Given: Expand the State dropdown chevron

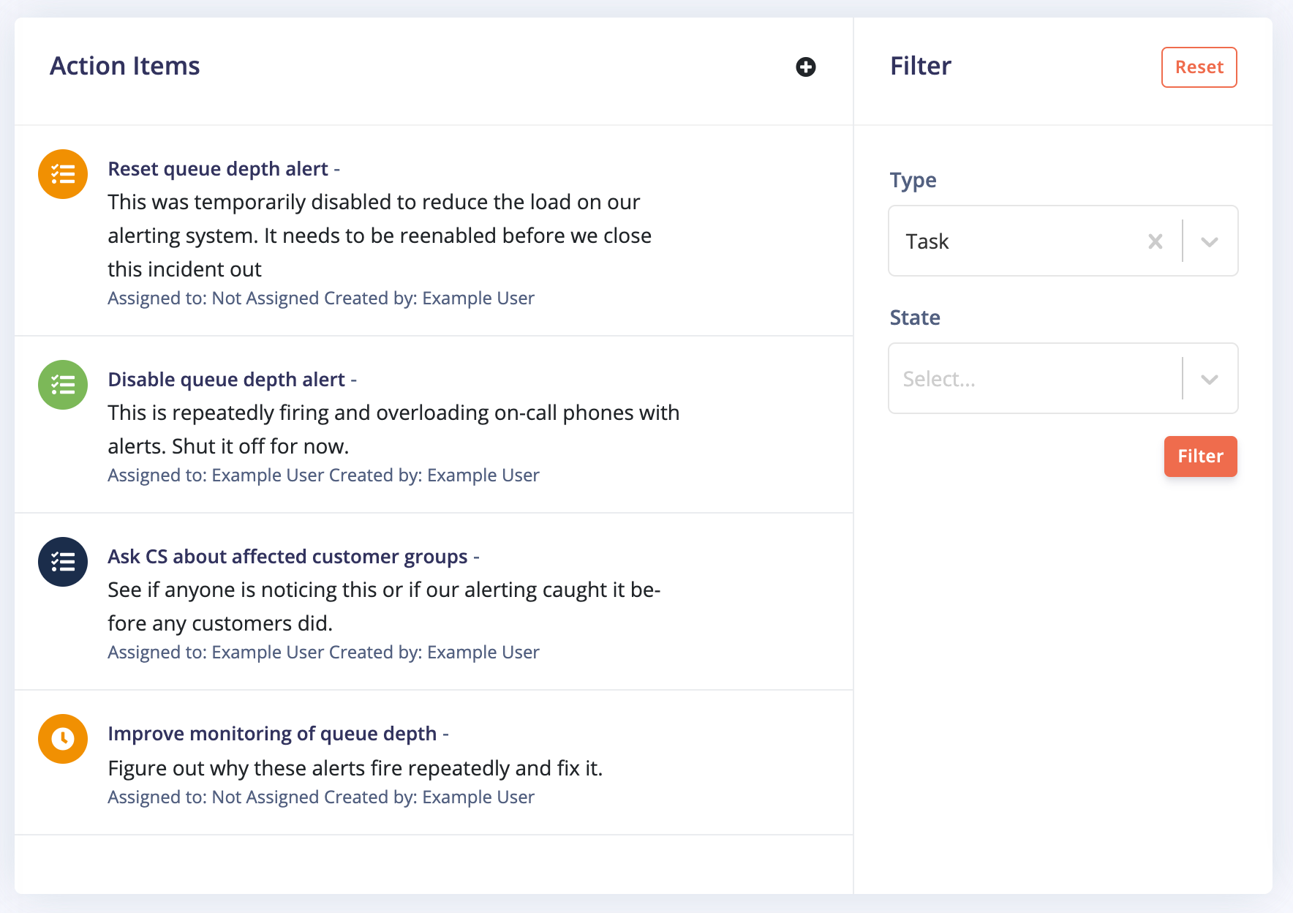Looking at the screenshot, I should pyautogui.click(x=1210, y=379).
